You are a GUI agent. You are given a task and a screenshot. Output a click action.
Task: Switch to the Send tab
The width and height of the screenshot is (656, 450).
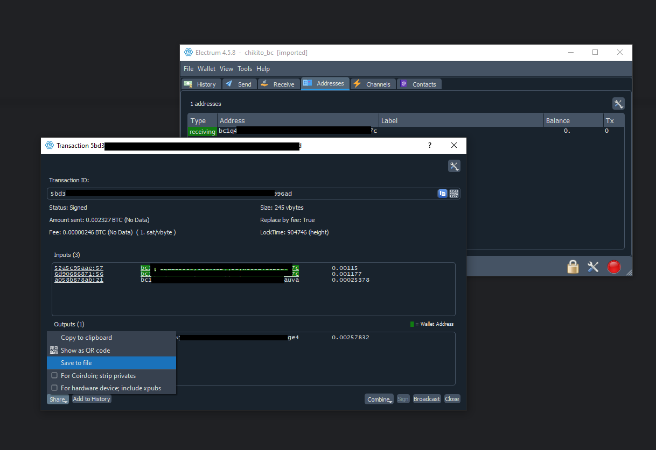tap(239, 84)
